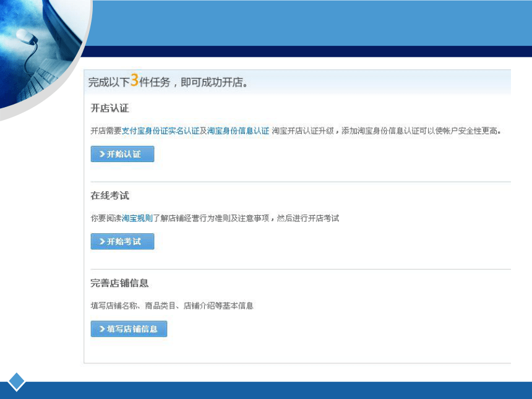This screenshot has height=399, width=532.
Task: Open the 淘宝规则 link
Action: [137, 218]
